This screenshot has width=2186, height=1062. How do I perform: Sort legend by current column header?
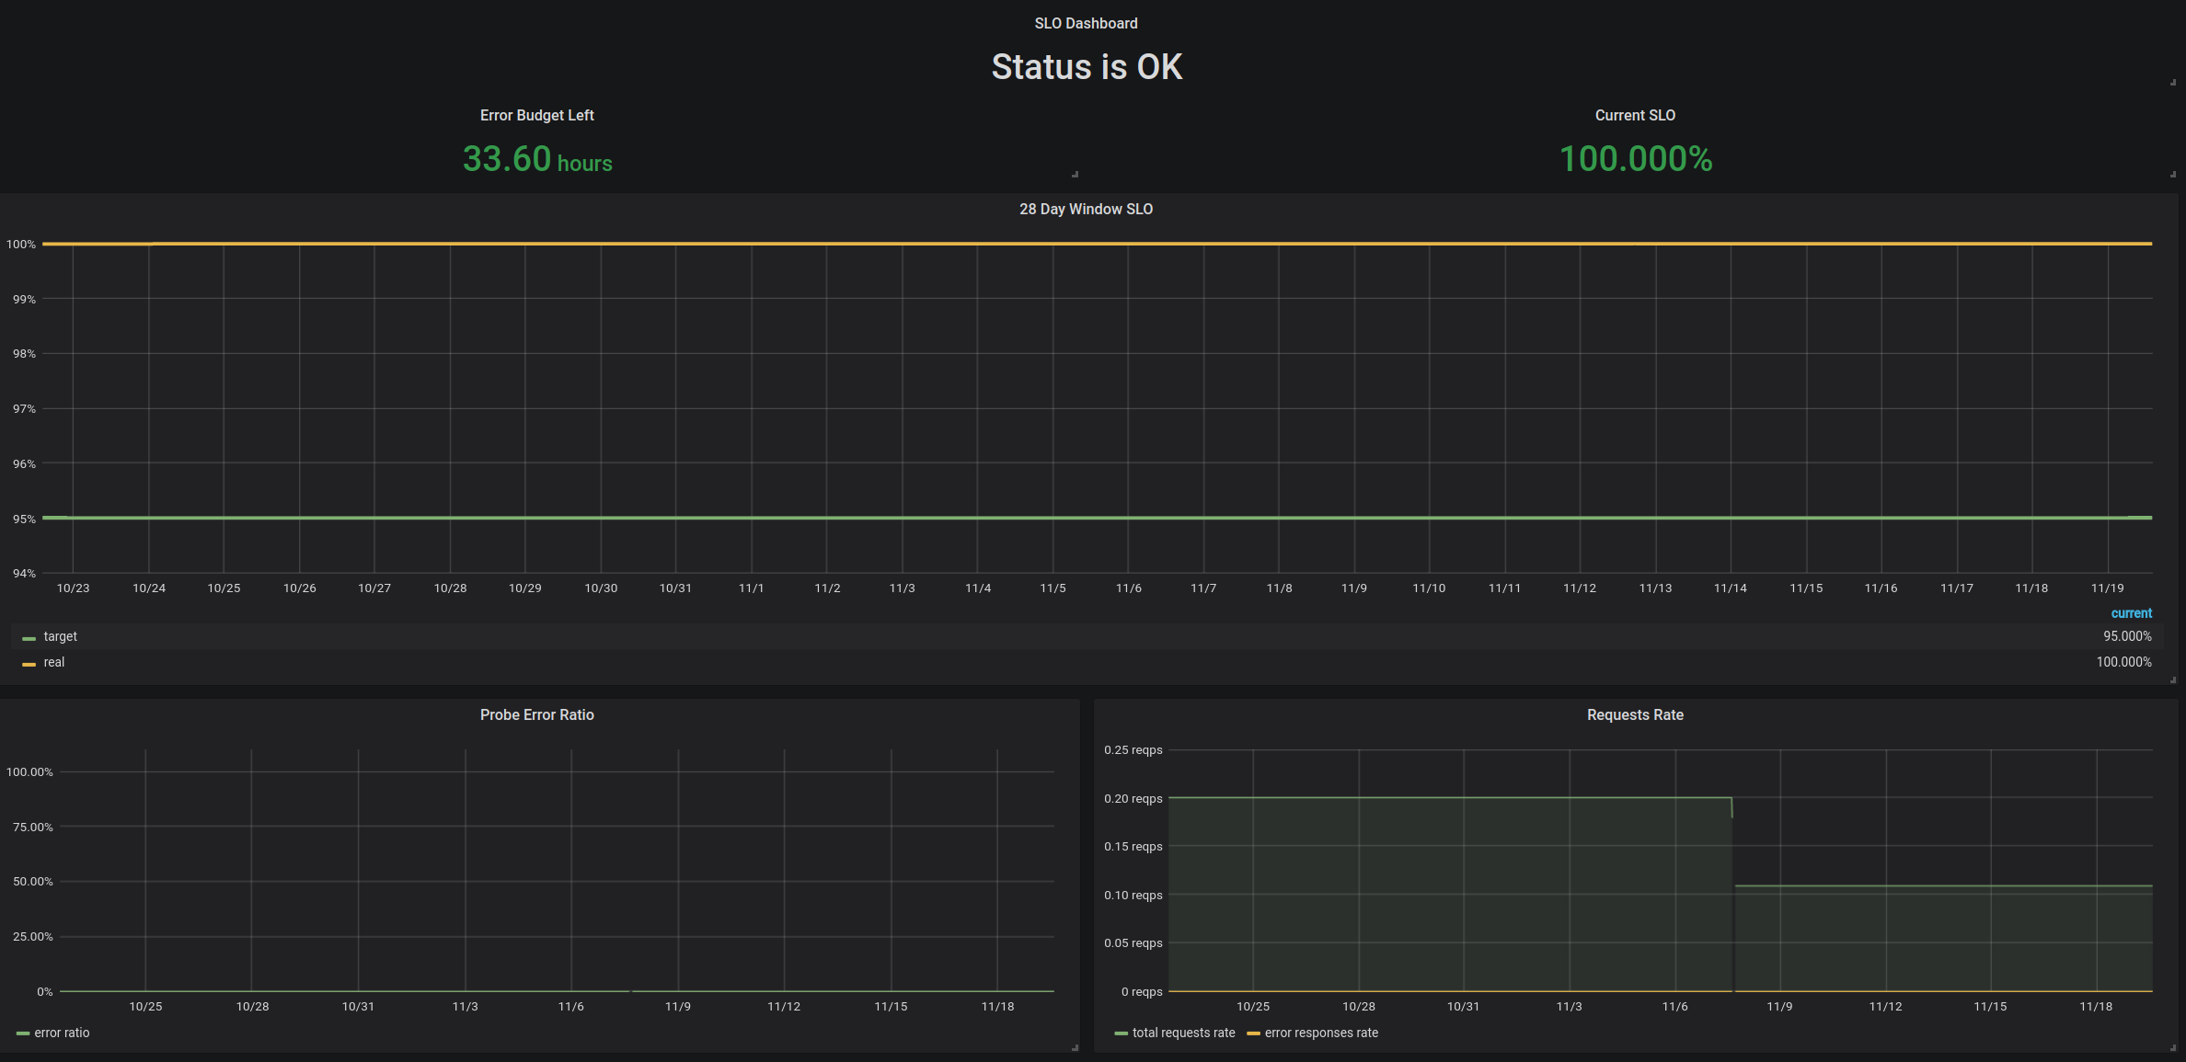(x=2131, y=613)
